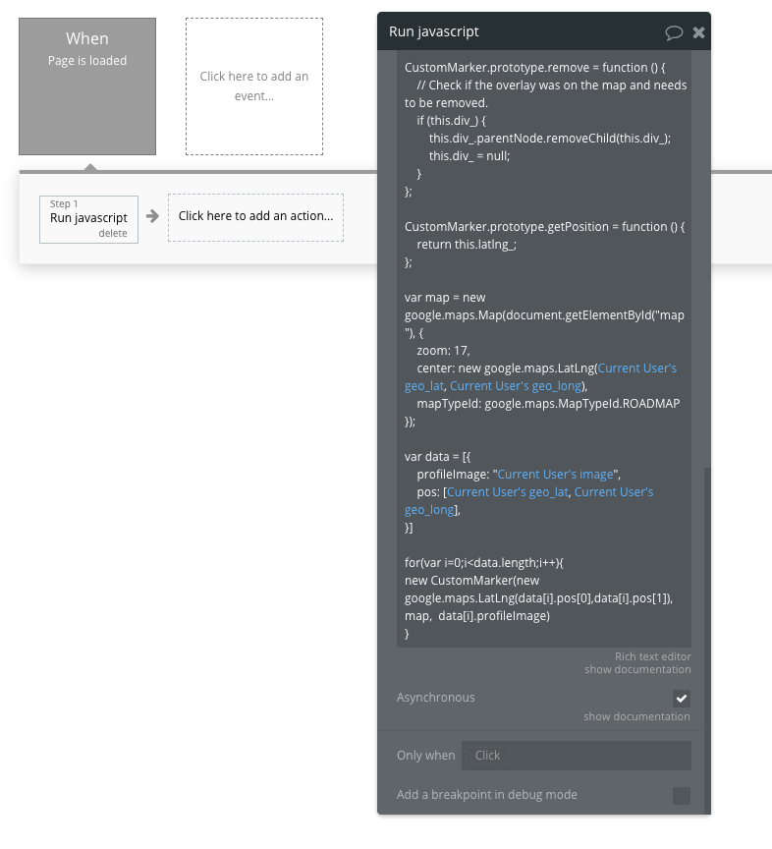Toggle the Asynchronous checkbox

[x=682, y=699]
